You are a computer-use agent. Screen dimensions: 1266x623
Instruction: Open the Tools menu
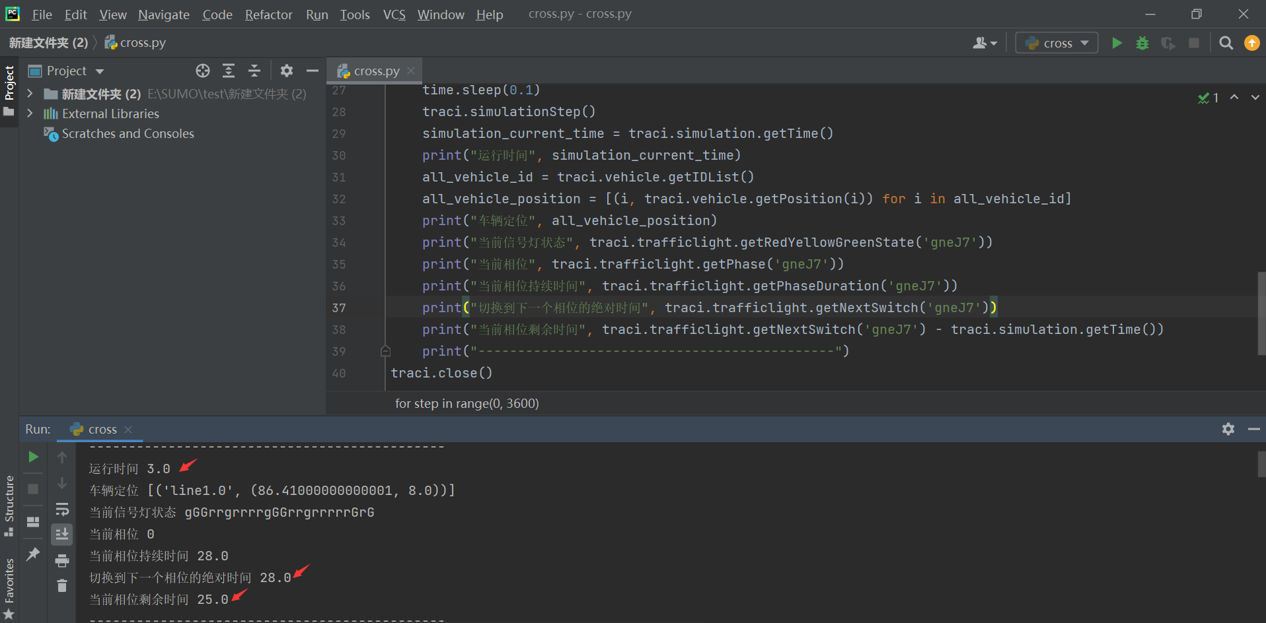pos(355,15)
